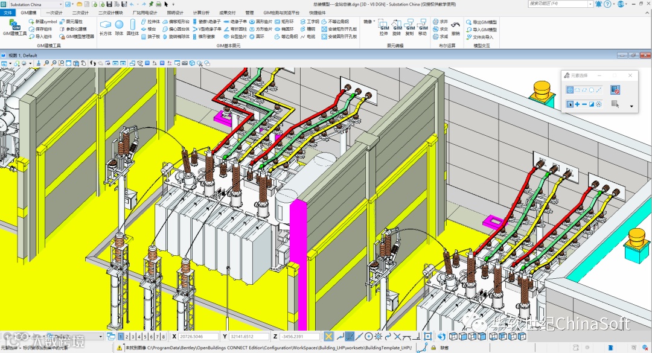Click 导入GIM模型 button

[x=482, y=30]
